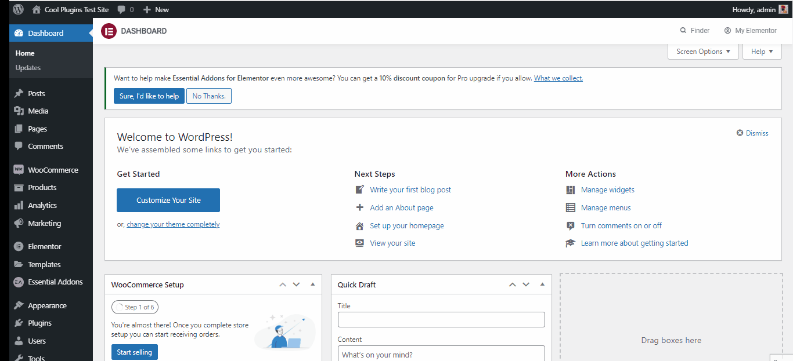Collapse the WooCommerce Setup panel
Image resolution: width=793 pixels, height=361 pixels.
[313, 285]
